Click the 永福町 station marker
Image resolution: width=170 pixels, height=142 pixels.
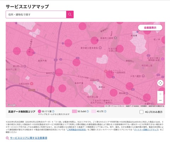(152, 104)
